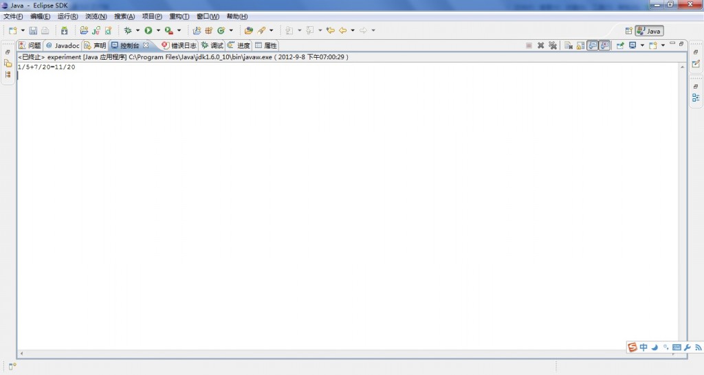
Task: Click the Clear Console icon
Action: coord(569,45)
